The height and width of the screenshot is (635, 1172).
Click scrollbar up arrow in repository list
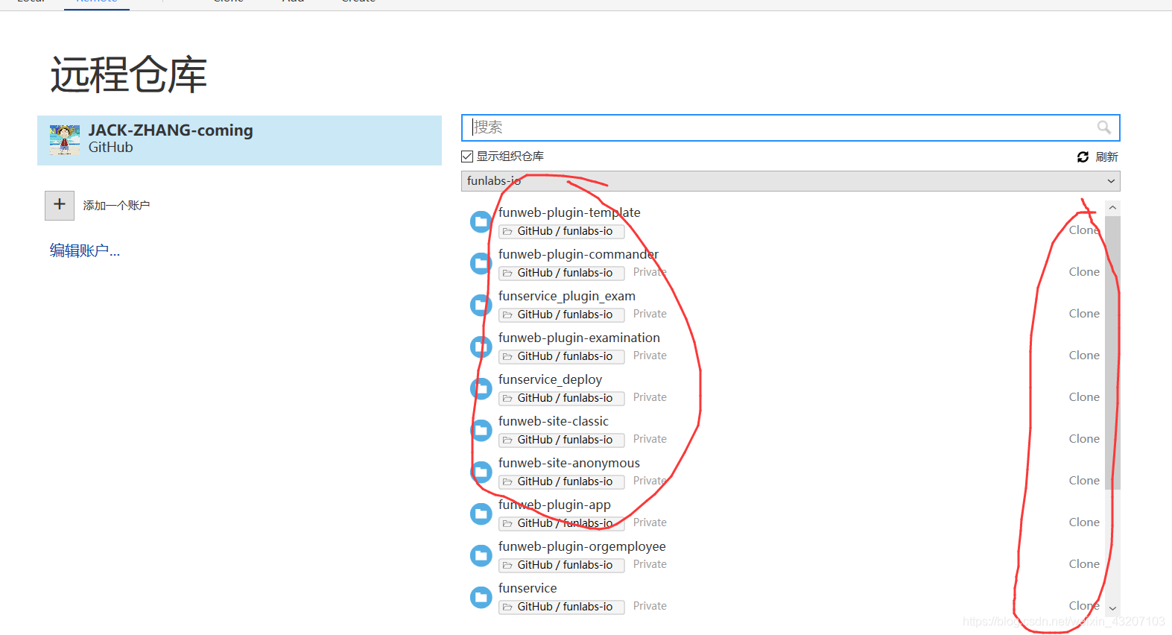click(1112, 208)
